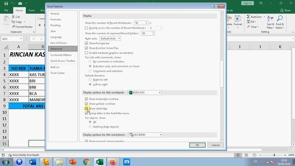Uncheck Show horizontal scroll bar

(x=86, y=99)
